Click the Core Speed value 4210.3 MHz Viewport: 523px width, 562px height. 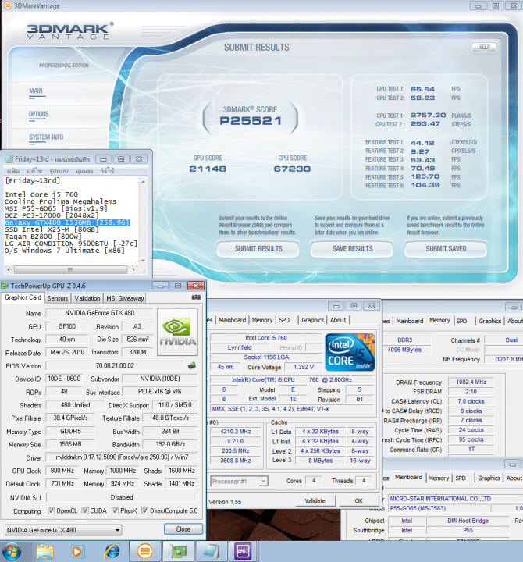point(236,432)
